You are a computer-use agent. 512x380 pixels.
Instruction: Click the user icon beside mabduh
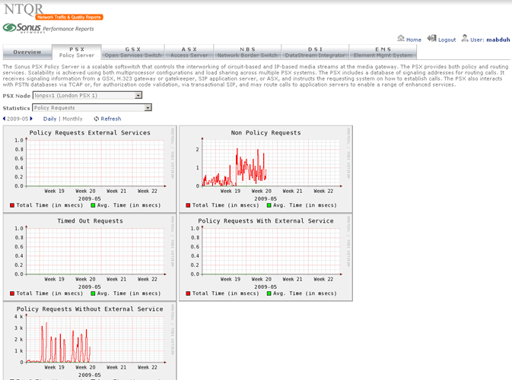pyautogui.click(x=463, y=39)
